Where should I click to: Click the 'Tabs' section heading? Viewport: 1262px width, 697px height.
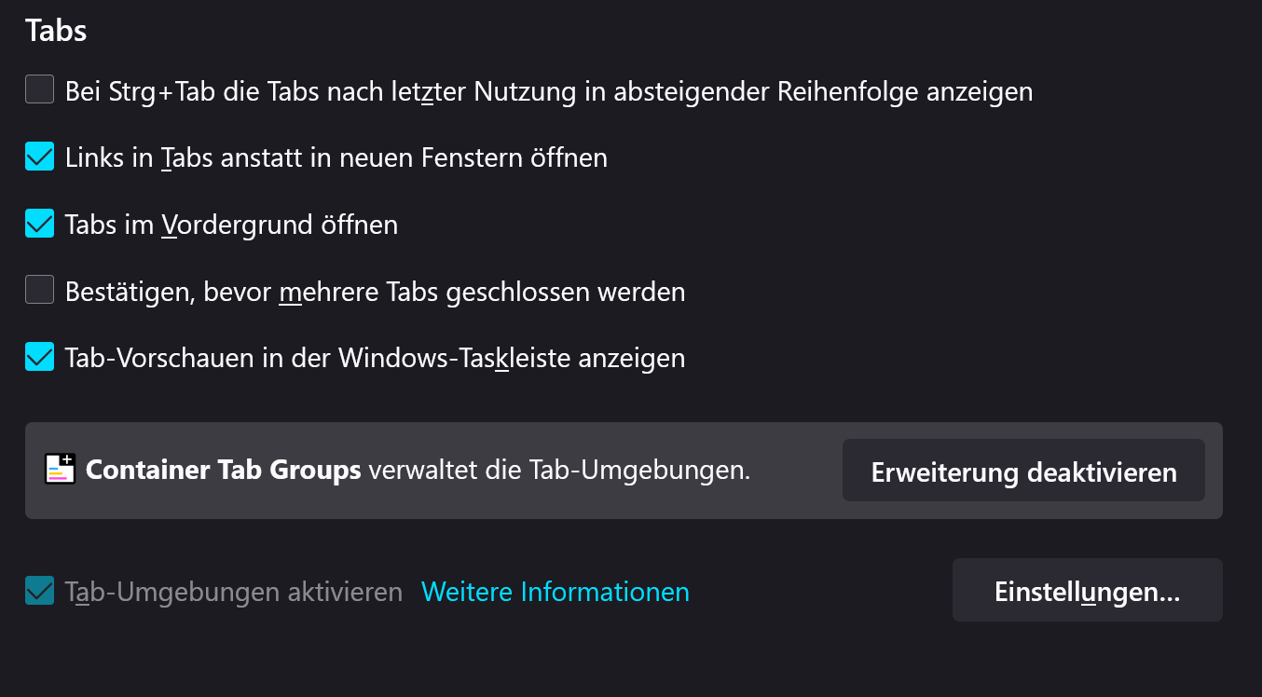click(x=56, y=30)
